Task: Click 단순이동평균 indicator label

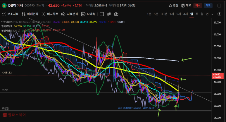Action: (8, 22)
